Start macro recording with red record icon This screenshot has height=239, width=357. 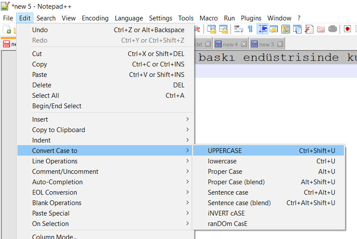[x=347, y=29]
